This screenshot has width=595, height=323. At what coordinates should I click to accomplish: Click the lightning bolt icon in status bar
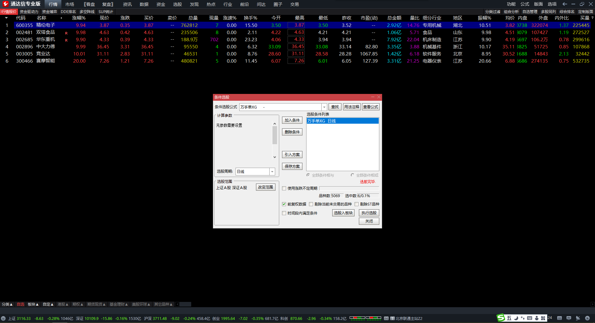587,318
